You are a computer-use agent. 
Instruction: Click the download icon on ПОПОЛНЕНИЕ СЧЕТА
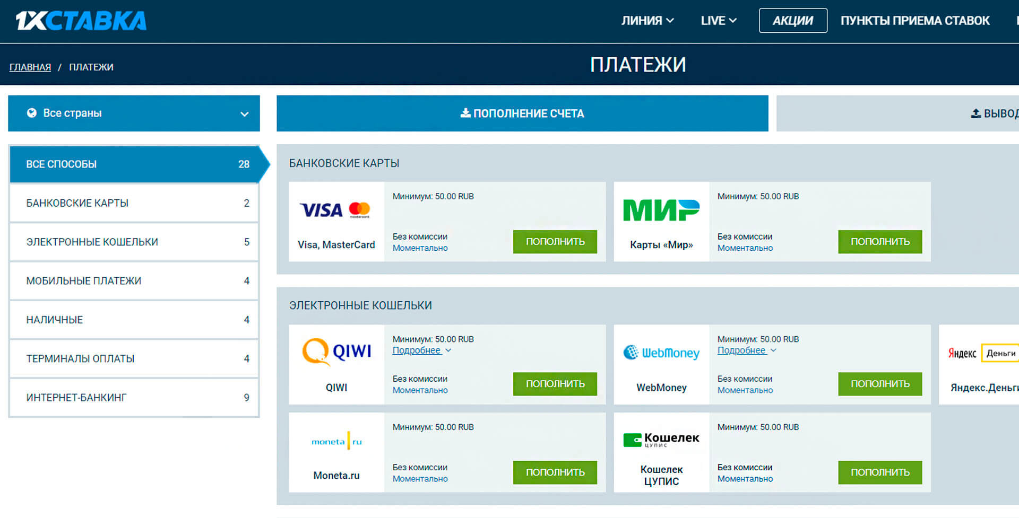click(x=465, y=113)
